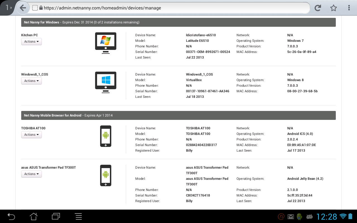Tap the 12:28 status bar clock
The width and height of the screenshot is (357, 223).
point(327,217)
